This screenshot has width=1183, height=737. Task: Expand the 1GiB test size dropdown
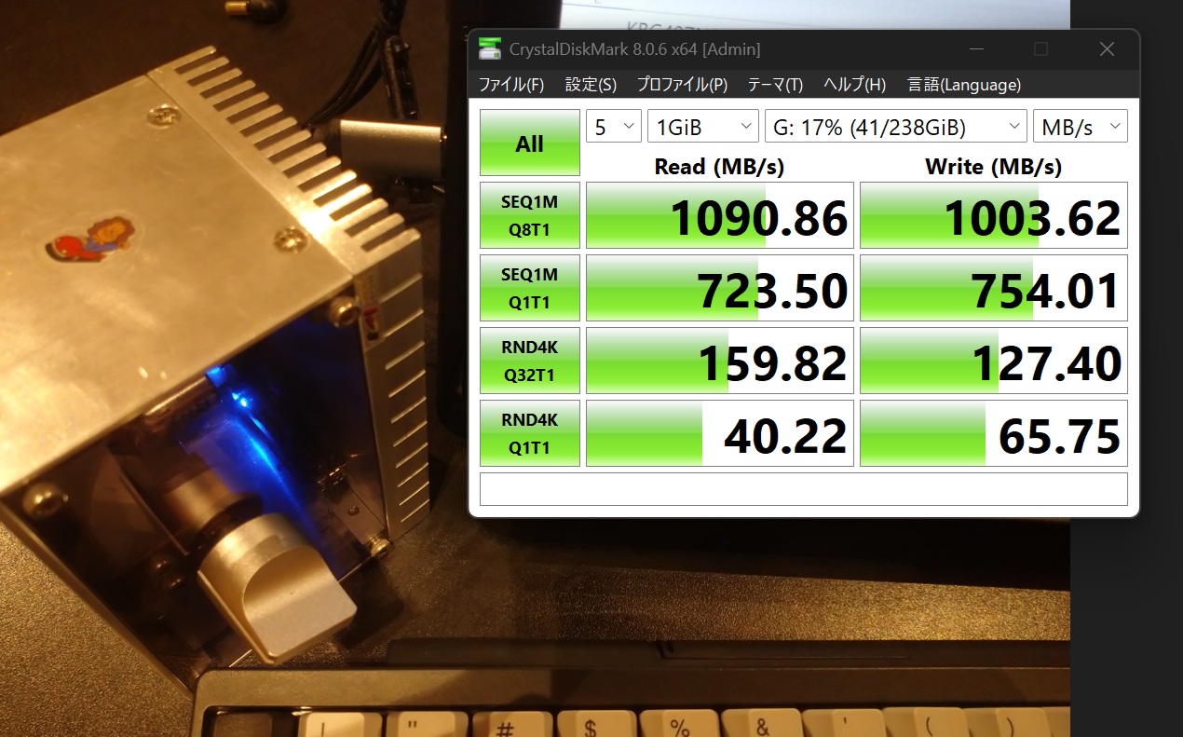[x=702, y=127]
